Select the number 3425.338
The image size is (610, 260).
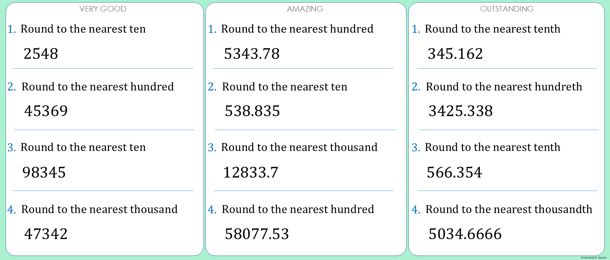tap(461, 111)
